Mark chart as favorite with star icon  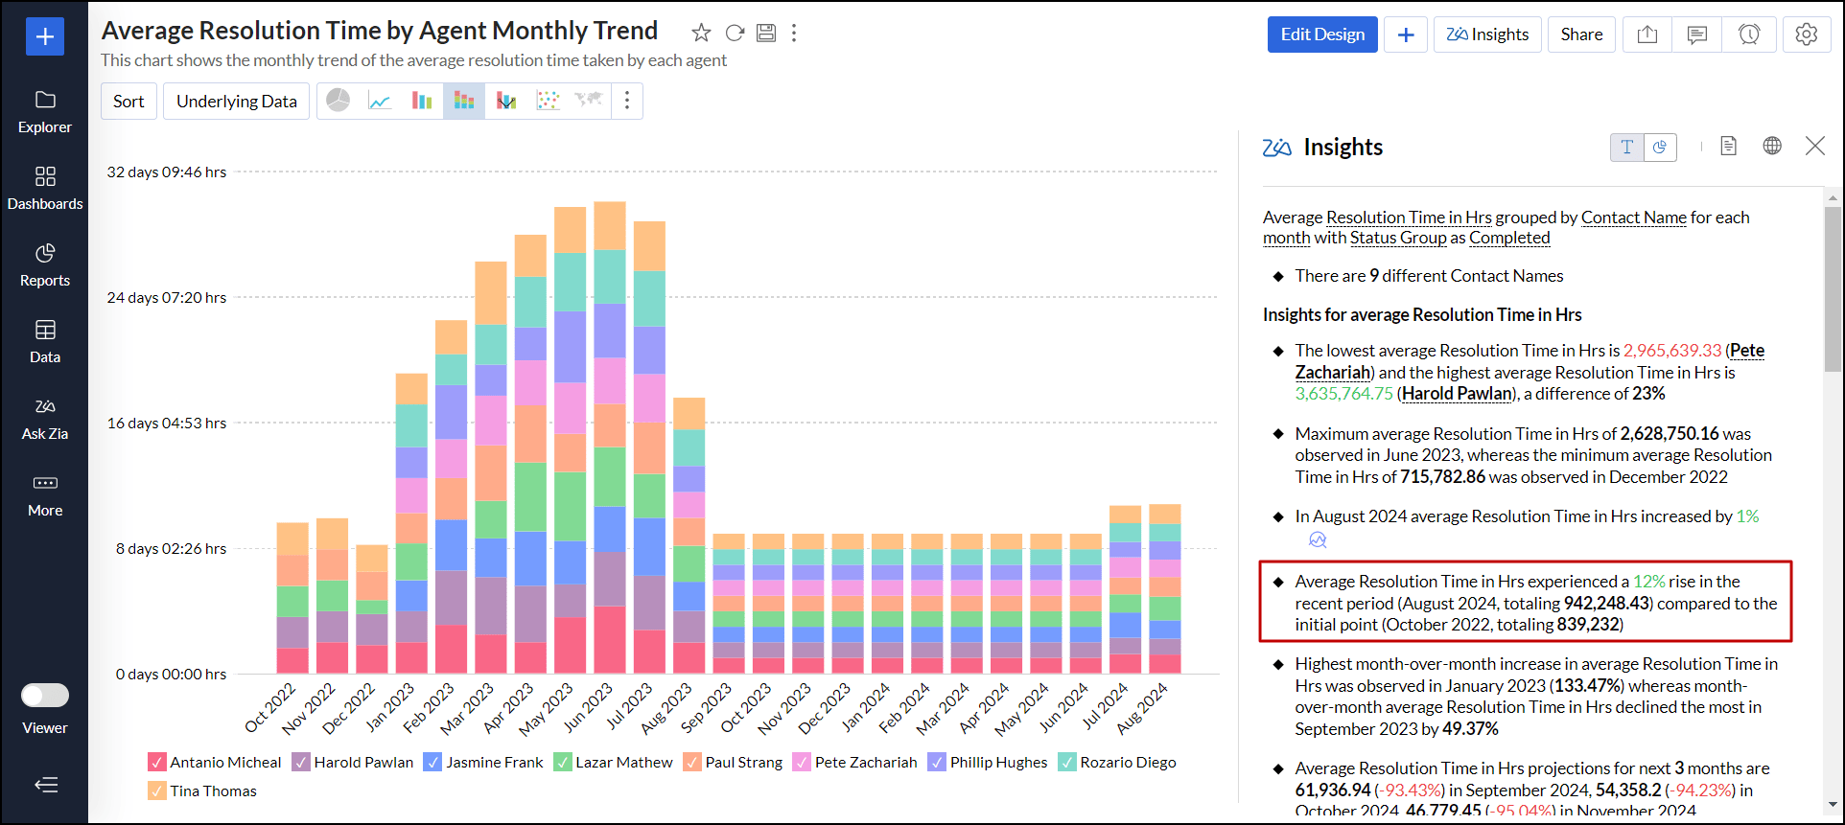(x=701, y=34)
